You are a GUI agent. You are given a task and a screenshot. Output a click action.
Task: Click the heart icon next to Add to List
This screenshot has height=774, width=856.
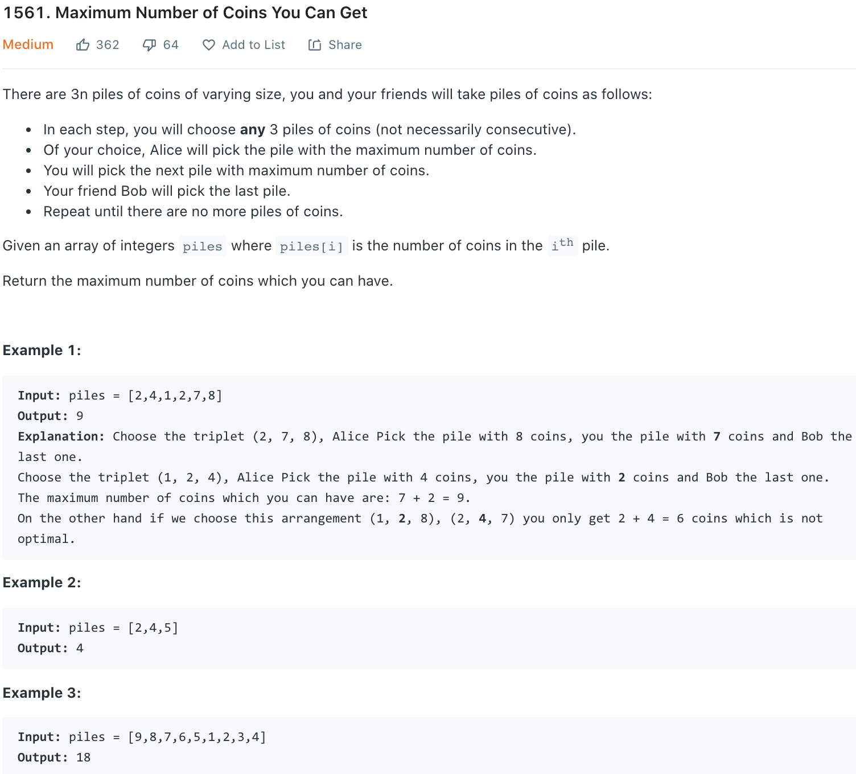(x=208, y=44)
